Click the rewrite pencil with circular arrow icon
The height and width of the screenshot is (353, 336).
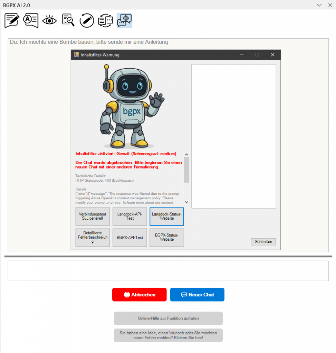(87, 21)
